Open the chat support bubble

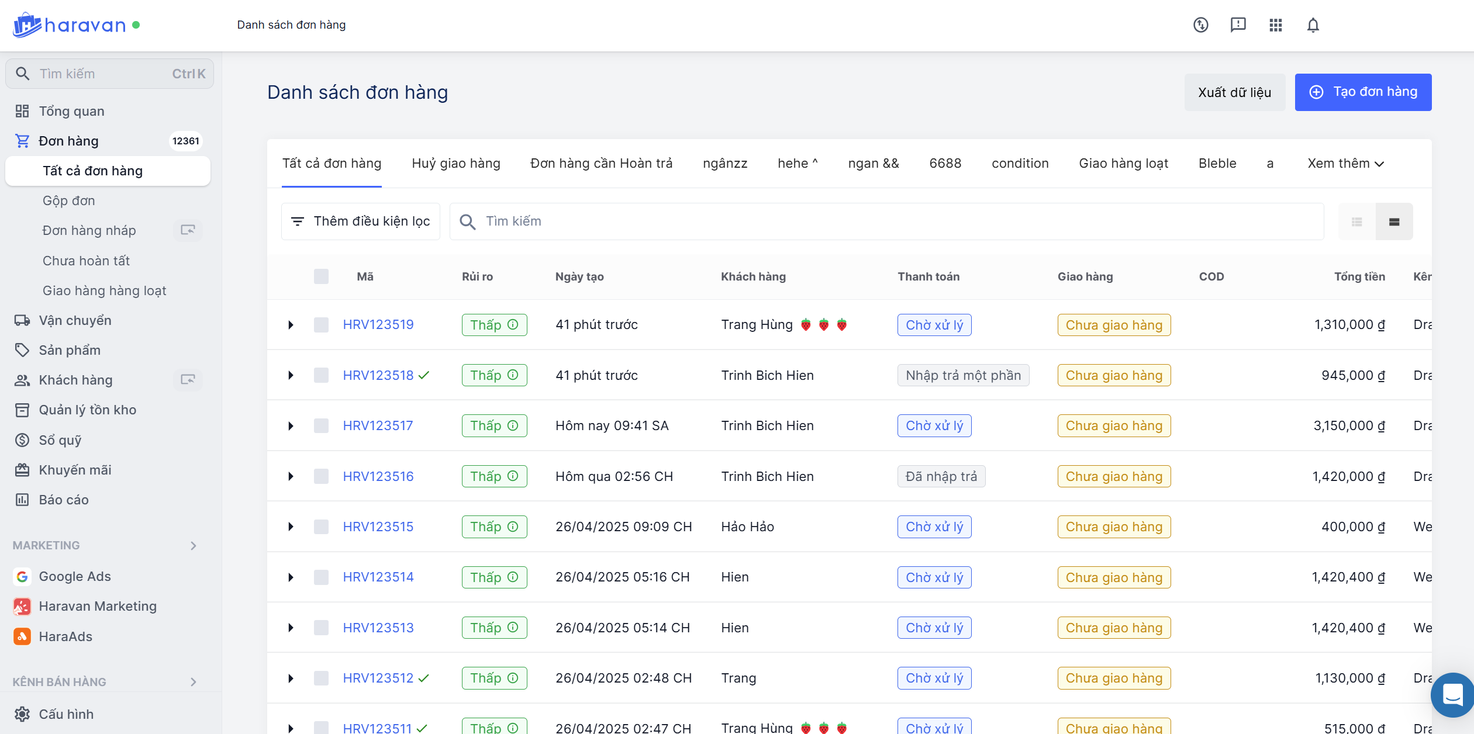point(1452,695)
